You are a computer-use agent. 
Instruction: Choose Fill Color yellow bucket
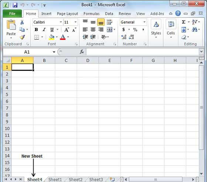tap(52, 37)
